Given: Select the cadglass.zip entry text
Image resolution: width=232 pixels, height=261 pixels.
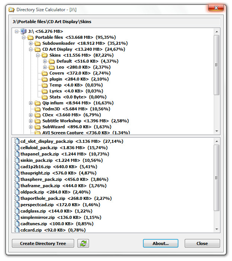Looking at the screenshot, I should click(56, 211).
